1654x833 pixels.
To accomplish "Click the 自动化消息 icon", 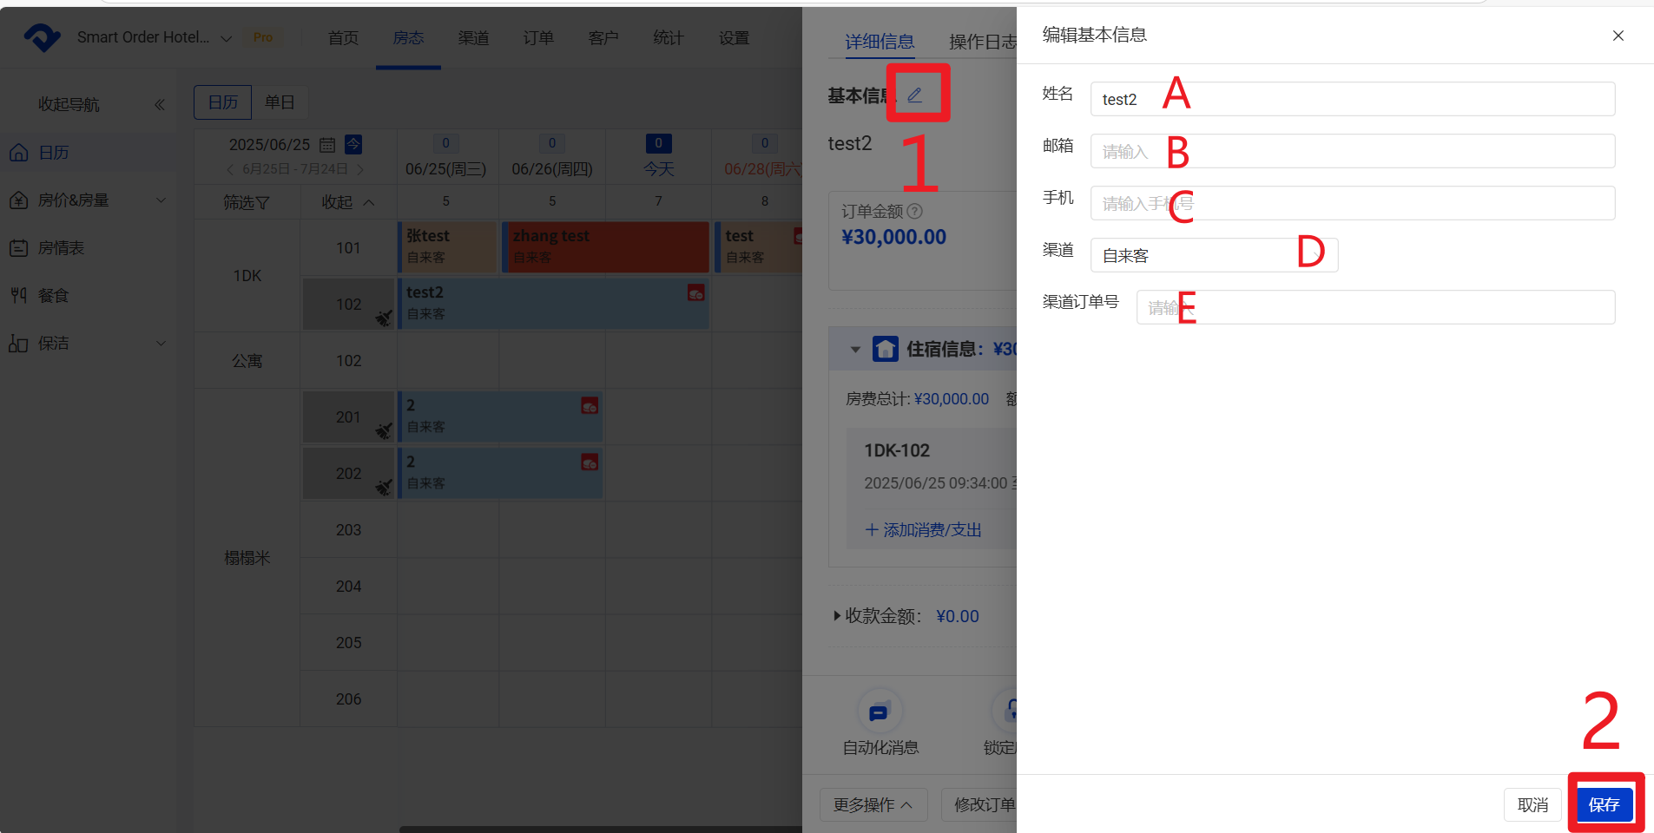I will click(880, 712).
